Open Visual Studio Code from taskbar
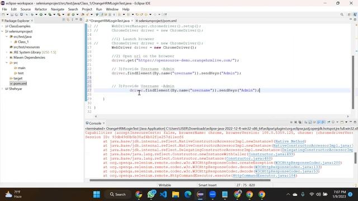 pyautogui.click(x=163, y=194)
